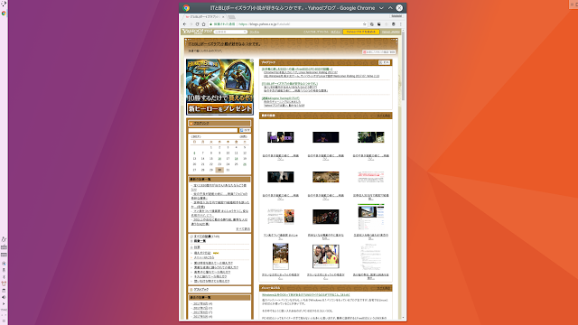The width and height of the screenshot is (578, 325).
Task: Open the title bar's down-chevron window menu
Action: click(381, 8)
